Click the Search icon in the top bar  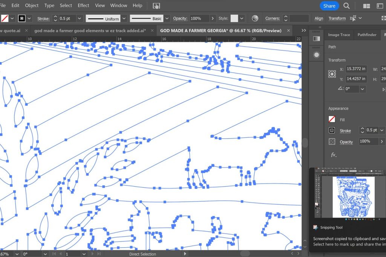click(x=346, y=6)
